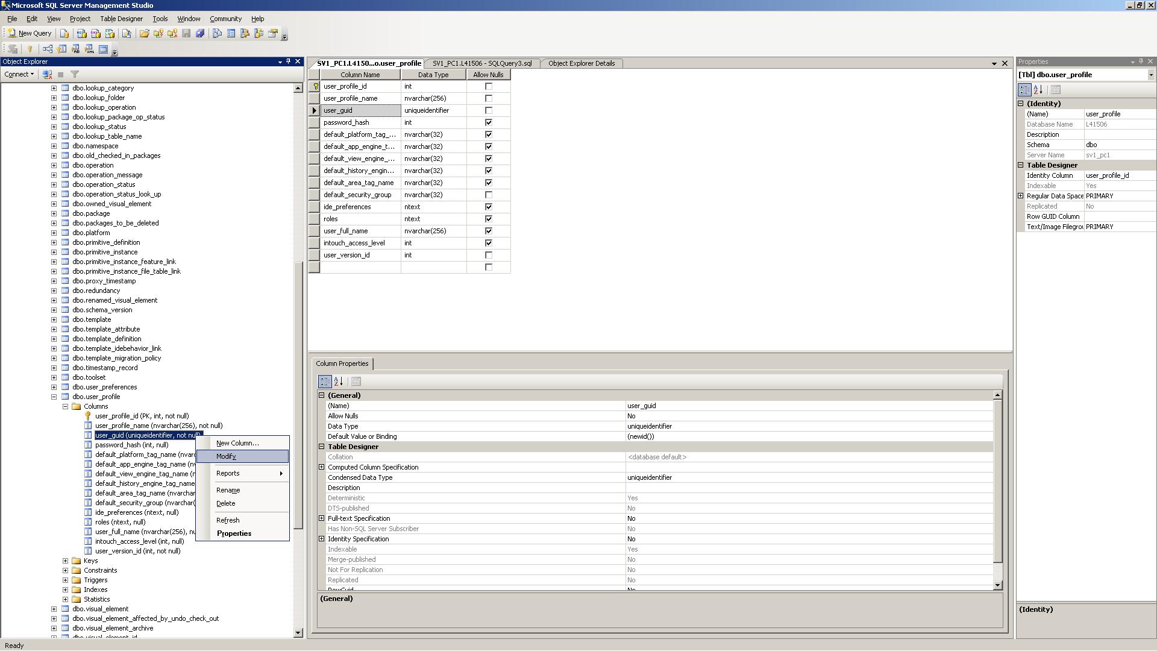This screenshot has height=651, width=1157.
Task: Choose Refresh in the context menu
Action: tap(243, 520)
